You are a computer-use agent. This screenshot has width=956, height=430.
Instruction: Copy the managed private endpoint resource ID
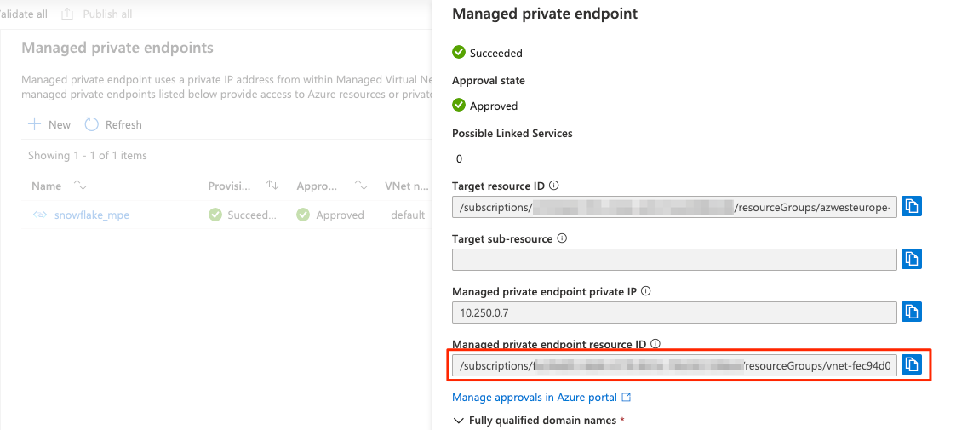[x=912, y=364]
